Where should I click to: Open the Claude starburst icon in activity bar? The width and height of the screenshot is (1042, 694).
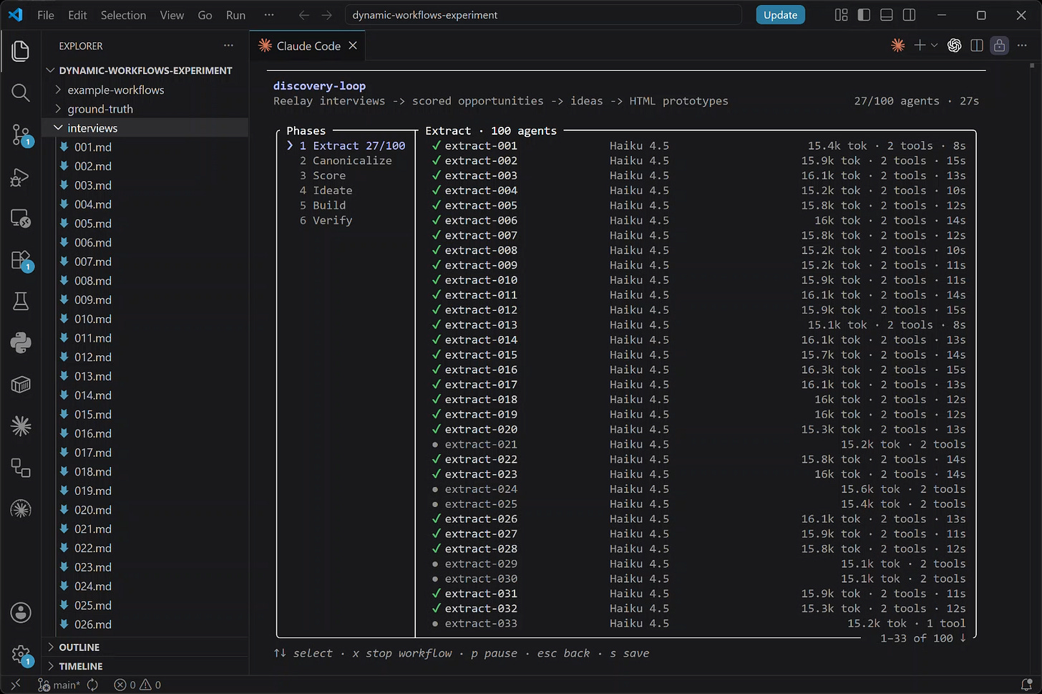point(21,426)
